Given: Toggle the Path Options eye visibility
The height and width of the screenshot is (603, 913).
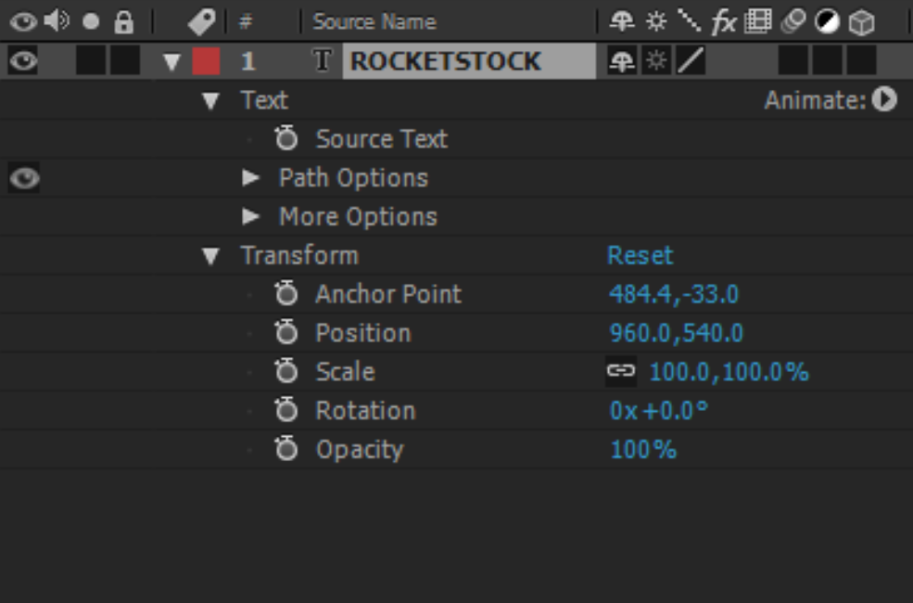Looking at the screenshot, I should pyautogui.click(x=24, y=178).
